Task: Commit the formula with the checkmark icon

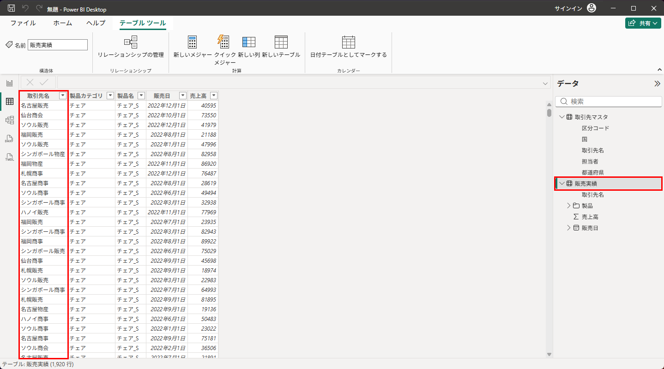Action: [x=44, y=82]
